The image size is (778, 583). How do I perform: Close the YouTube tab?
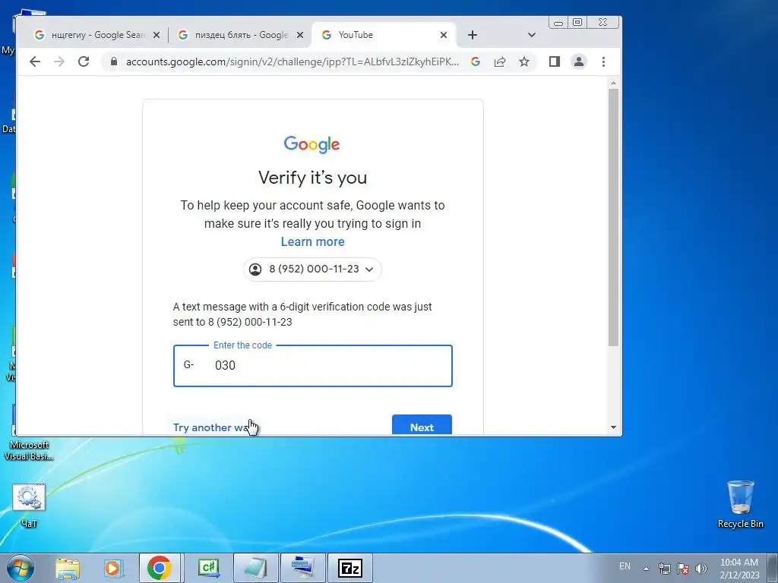coord(444,35)
